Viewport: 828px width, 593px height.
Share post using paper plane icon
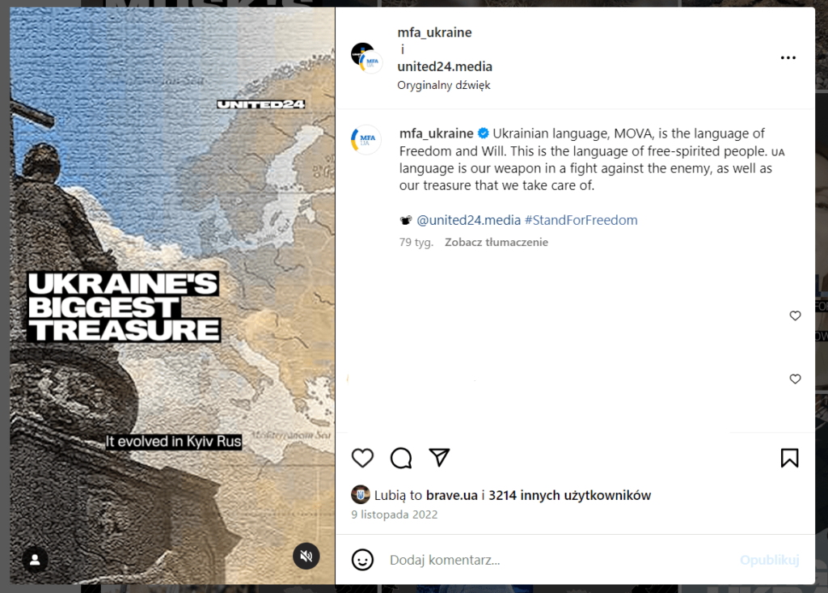[x=439, y=457]
